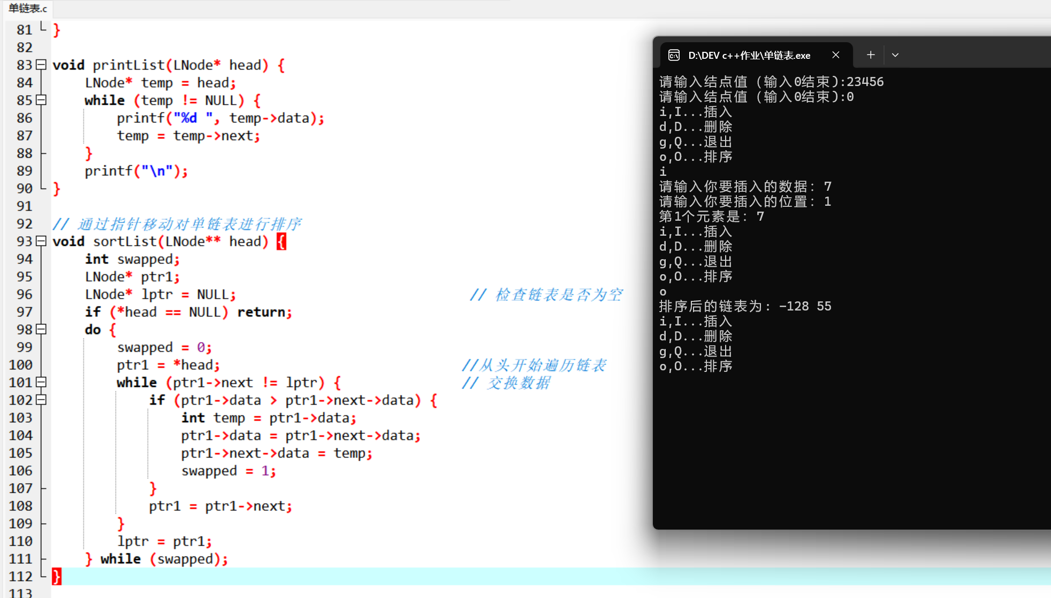Click the sorted list output line in terminal
Screen dimensions: 1051x598
[x=745, y=306]
